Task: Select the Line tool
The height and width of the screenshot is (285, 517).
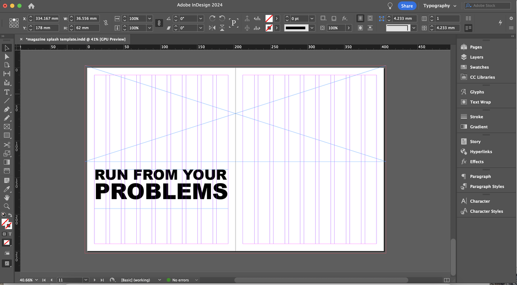Action: point(7,101)
